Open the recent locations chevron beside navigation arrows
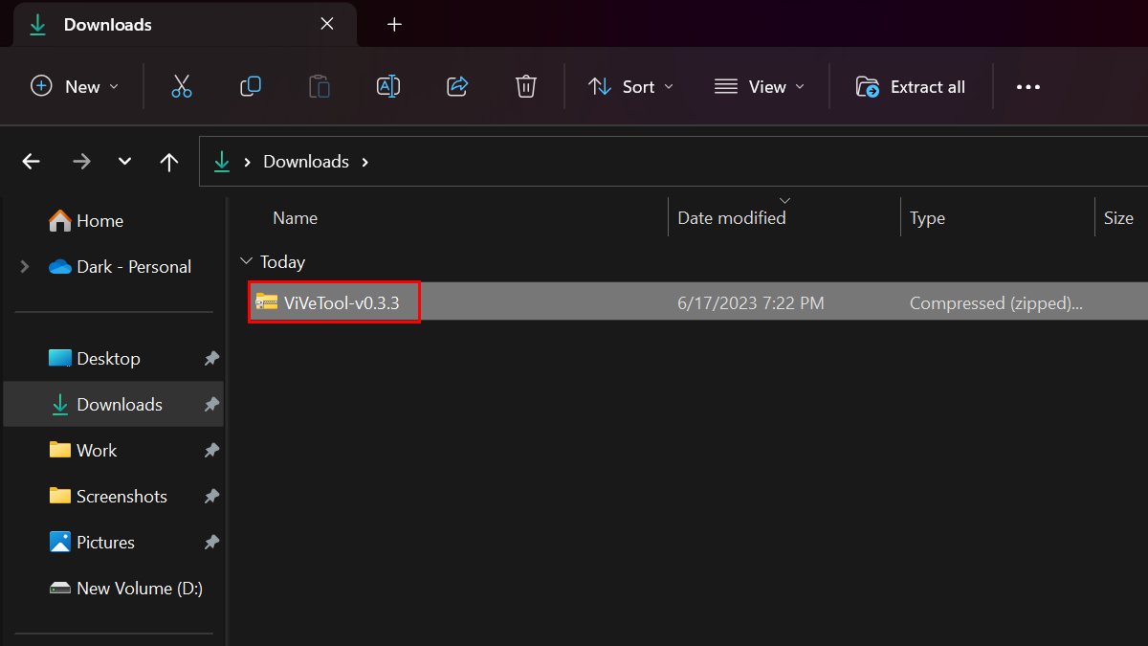This screenshot has height=646, width=1148. pyautogui.click(x=123, y=161)
